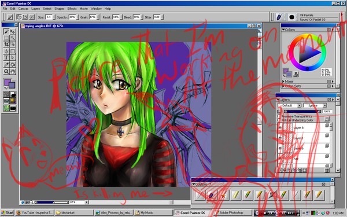
Task: Toggle visibility of Layer 6
Action: click(280, 148)
